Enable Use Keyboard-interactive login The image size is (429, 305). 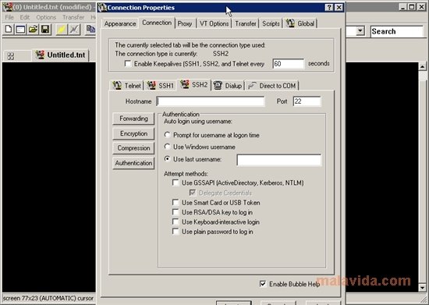175,222
